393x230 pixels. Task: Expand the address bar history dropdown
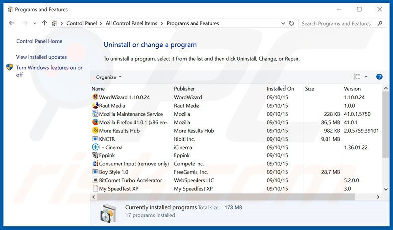coord(282,23)
